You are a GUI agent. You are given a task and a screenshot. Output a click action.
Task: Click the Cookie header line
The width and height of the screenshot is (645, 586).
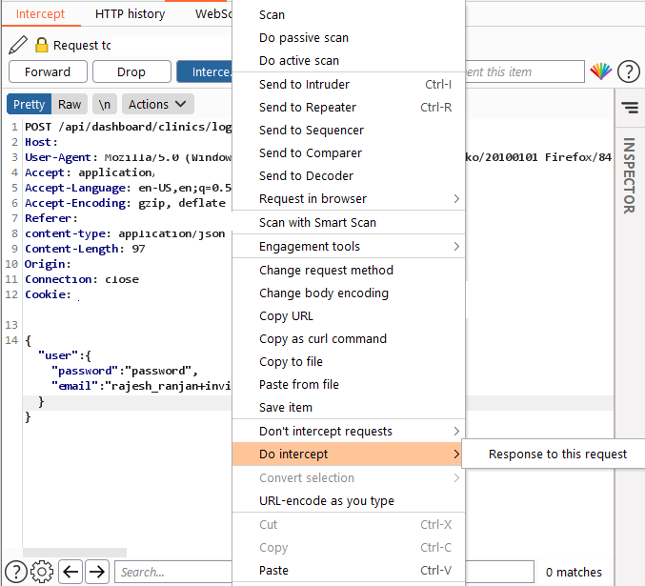48,294
